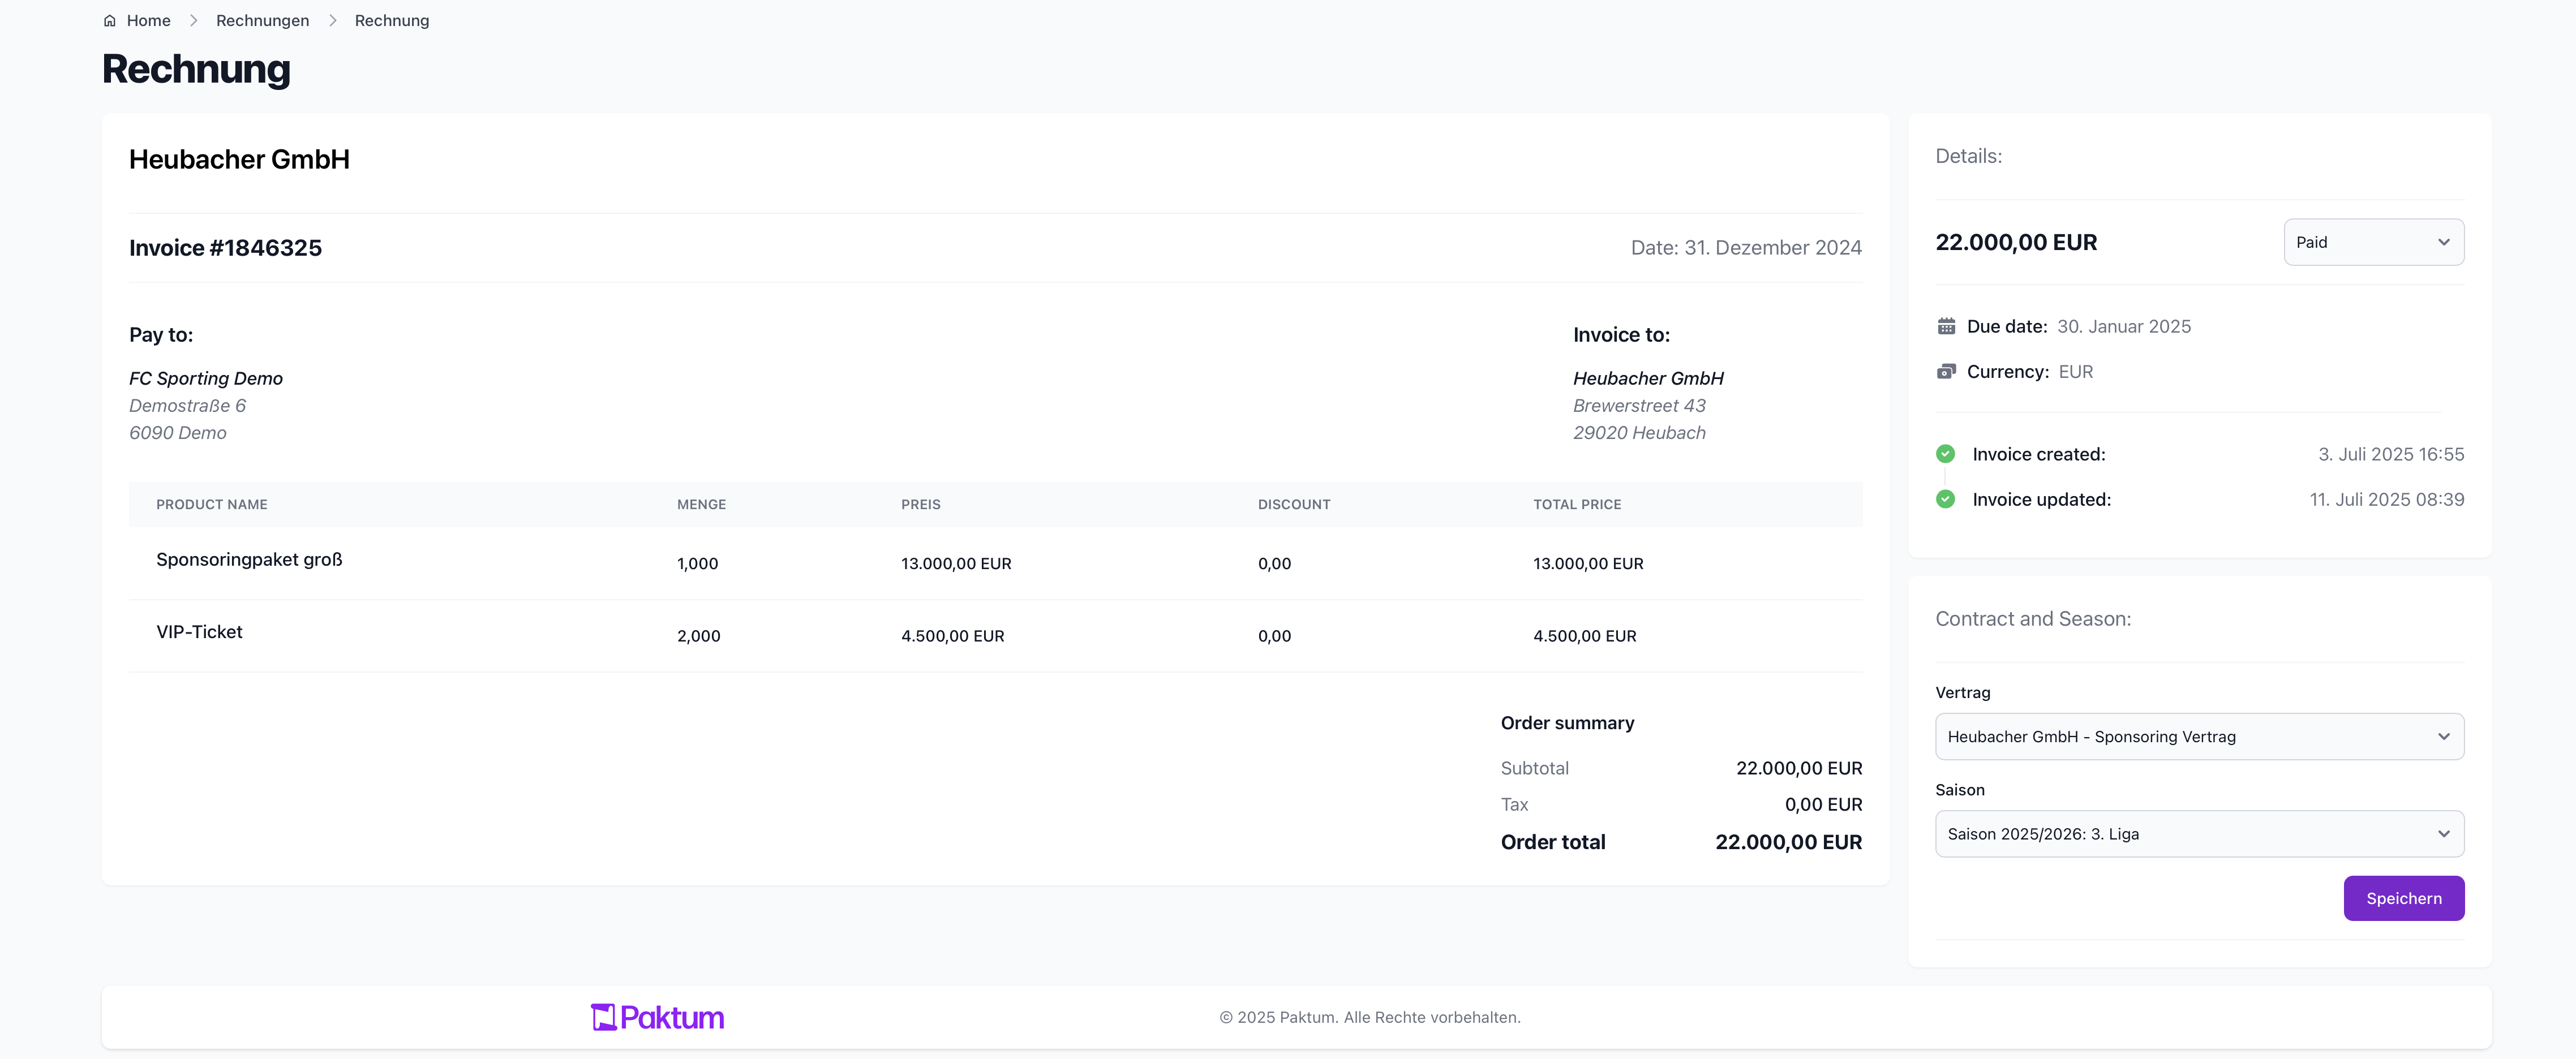Click Heubacher GmbH under Invoice to
2576x1059 pixels.
click(1648, 378)
